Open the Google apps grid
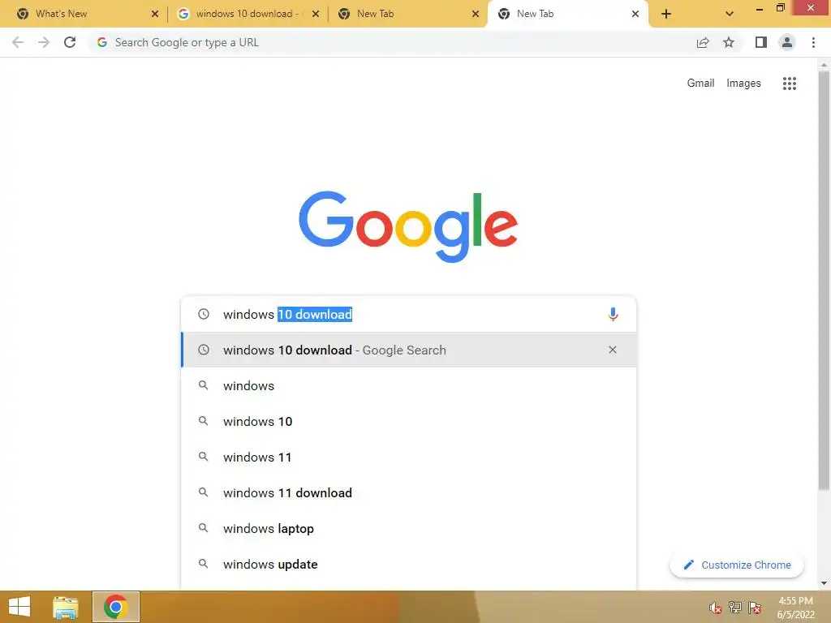 (x=789, y=84)
